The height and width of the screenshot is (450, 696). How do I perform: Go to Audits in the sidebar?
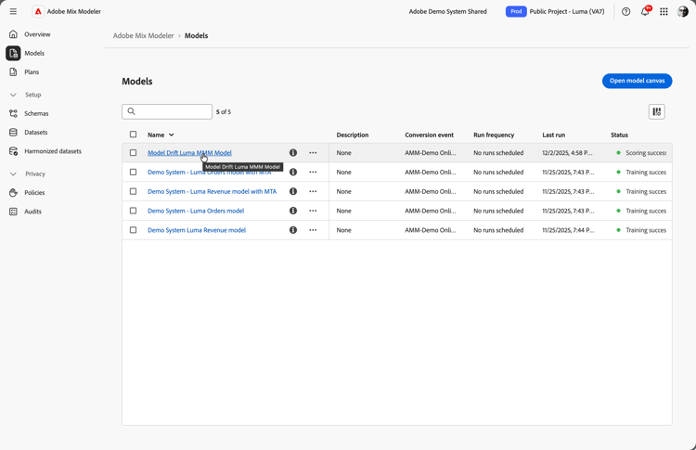32,212
